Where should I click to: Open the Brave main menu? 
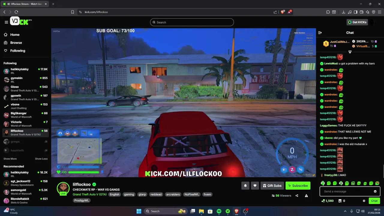click(x=379, y=12)
